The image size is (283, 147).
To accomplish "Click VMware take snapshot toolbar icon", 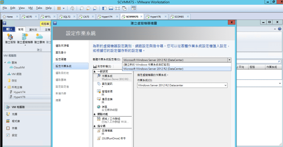I will tap(82, 8).
